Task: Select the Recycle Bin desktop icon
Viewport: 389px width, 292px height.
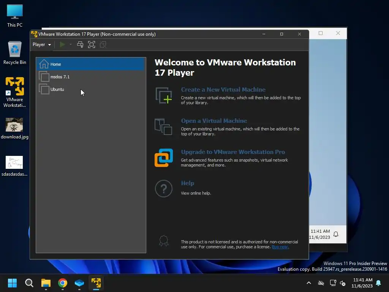Action: (x=15, y=53)
